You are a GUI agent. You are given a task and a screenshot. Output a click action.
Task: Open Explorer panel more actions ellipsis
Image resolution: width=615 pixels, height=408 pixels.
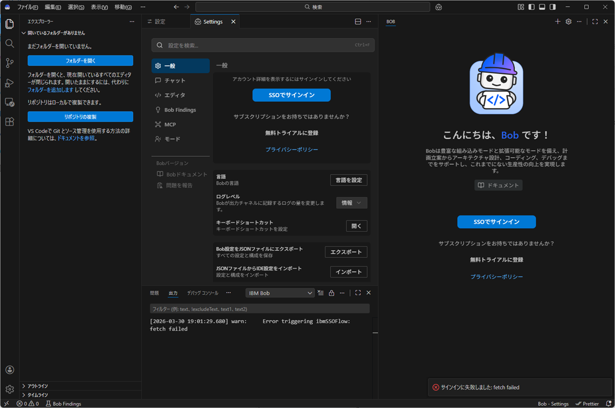[132, 22]
